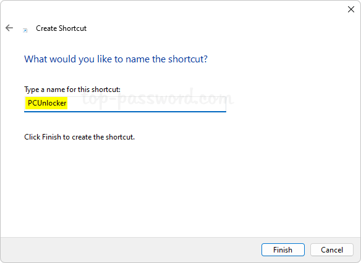Click the small shortcut wizard icon
This screenshot has height=263, width=361.
click(x=25, y=30)
